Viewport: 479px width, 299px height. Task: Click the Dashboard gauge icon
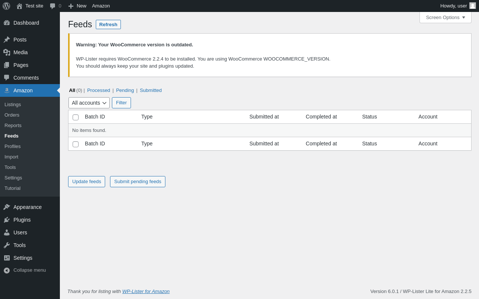pos(7,23)
